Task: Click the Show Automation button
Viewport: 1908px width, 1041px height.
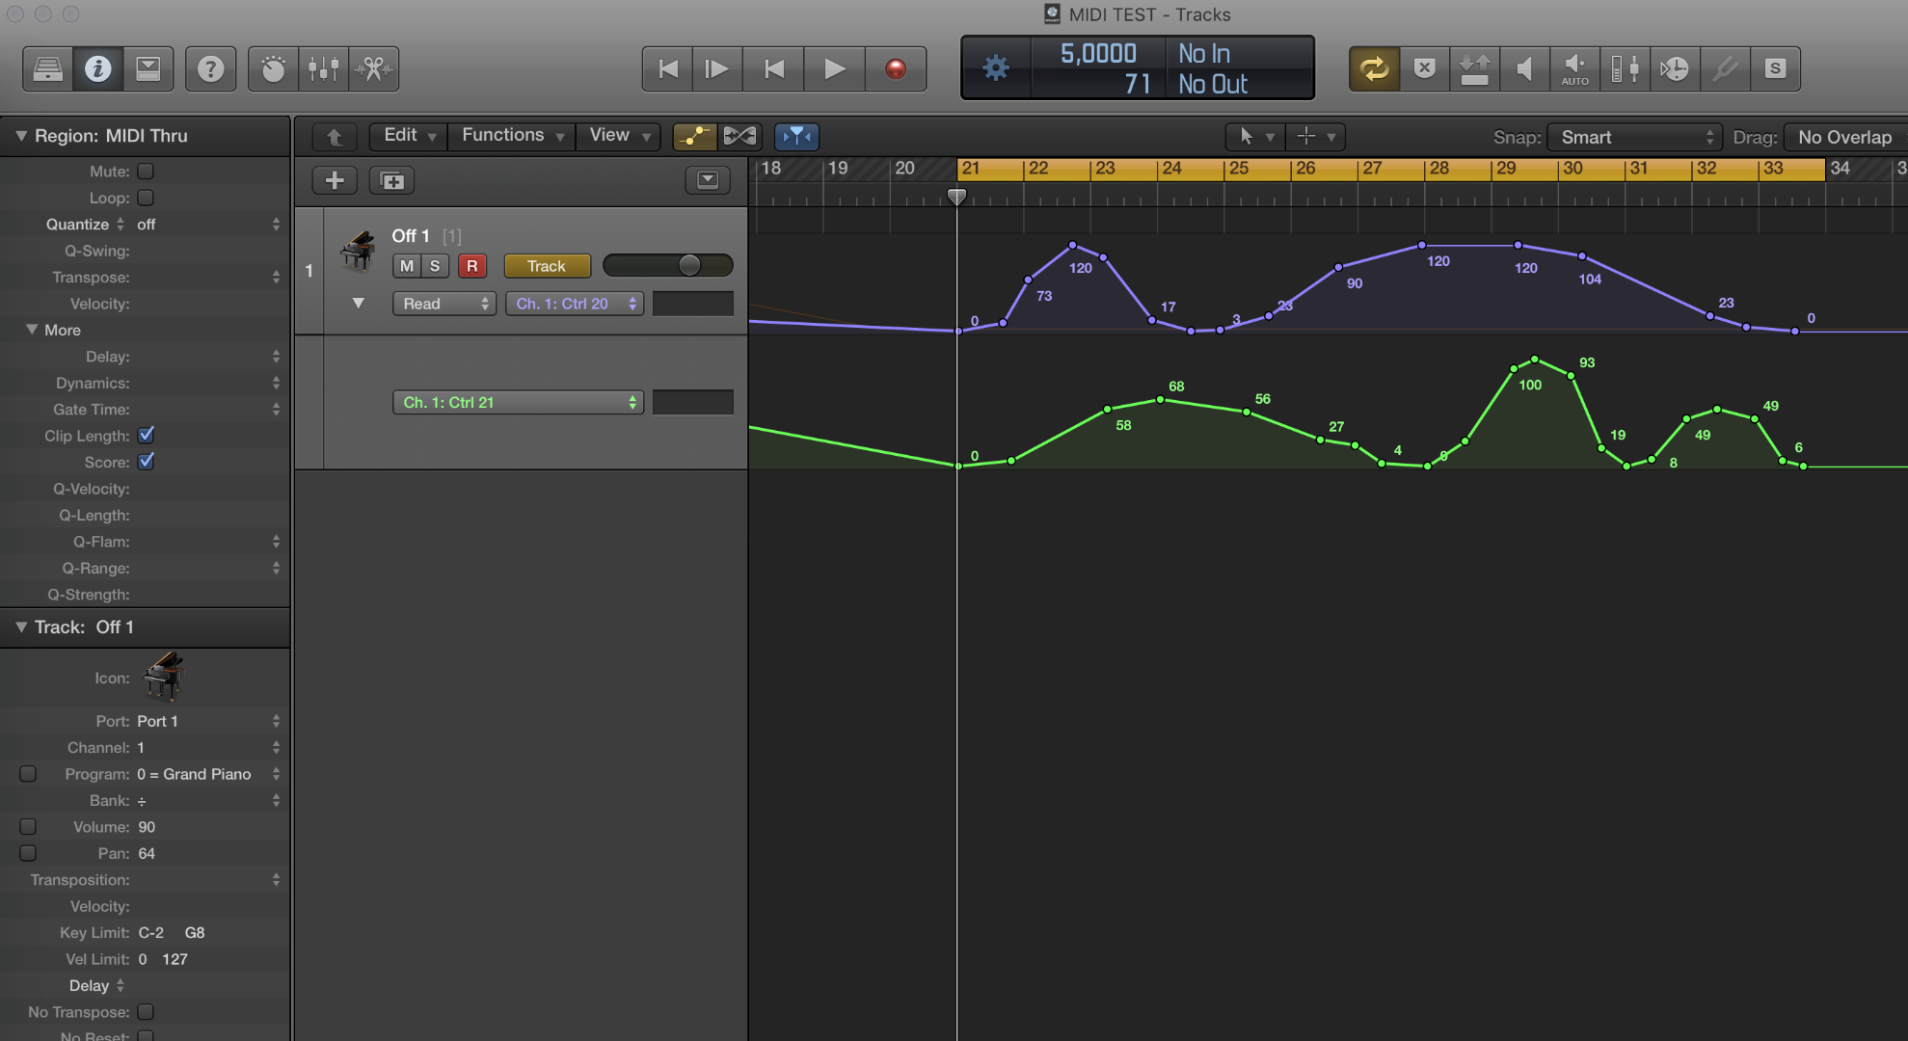Action: 694,136
